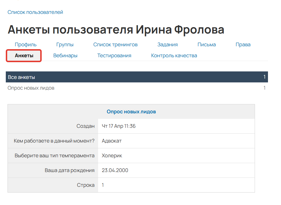Screen dimensions: 281x205
Task: Open the Опрос новых лидов survey header link
Action: [131, 111]
